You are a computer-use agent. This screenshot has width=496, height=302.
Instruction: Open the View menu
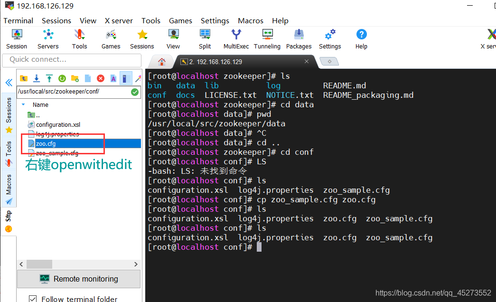click(88, 20)
